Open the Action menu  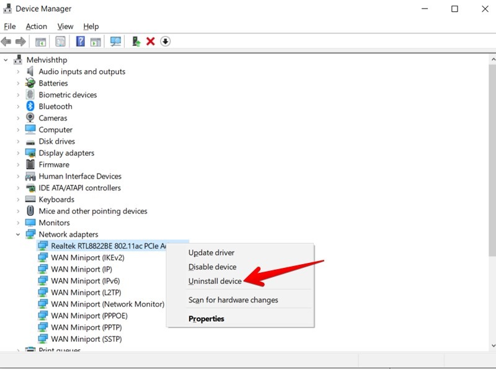(36, 26)
